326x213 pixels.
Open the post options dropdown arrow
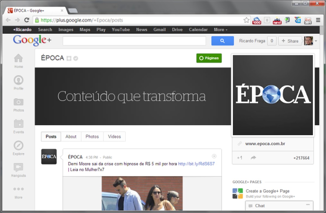214,156
